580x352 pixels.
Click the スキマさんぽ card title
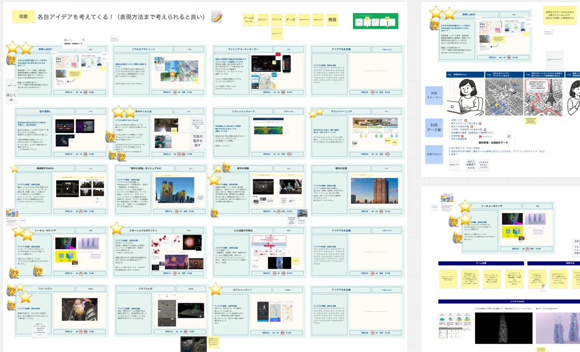pos(145,288)
